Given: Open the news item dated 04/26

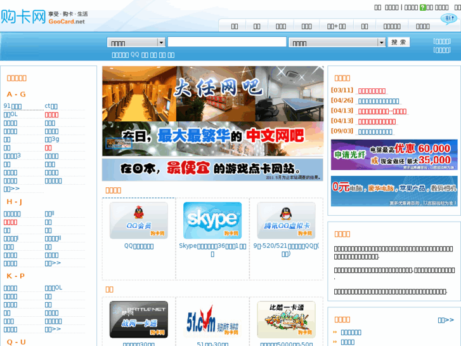Looking at the screenshot, I should 379,102.
